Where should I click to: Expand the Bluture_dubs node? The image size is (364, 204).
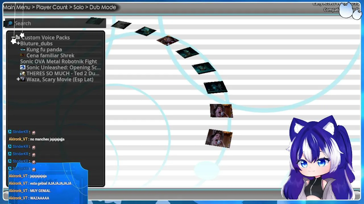pos(18,43)
